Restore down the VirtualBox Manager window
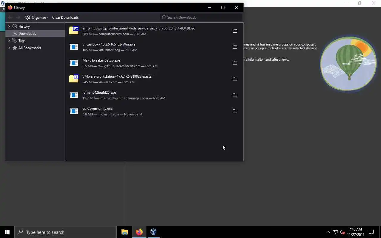This screenshot has width=381, height=238. click(360, 3)
